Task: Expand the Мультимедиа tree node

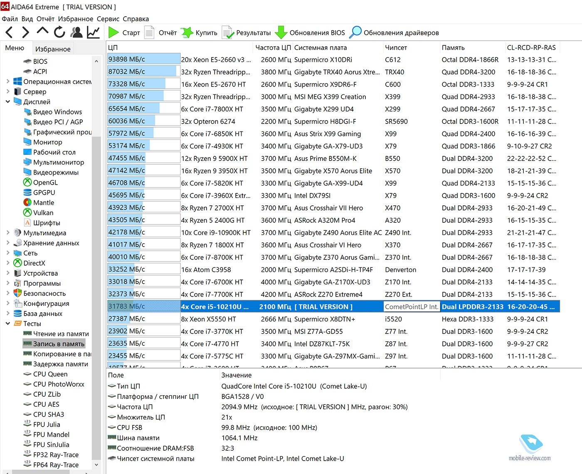Action: [7, 233]
